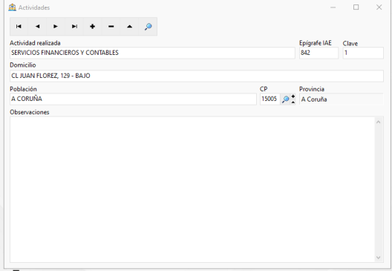The height and width of the screenshot is (271, 392).
Task: Click the small up arrow beside CP
Action: coord(293,102)
